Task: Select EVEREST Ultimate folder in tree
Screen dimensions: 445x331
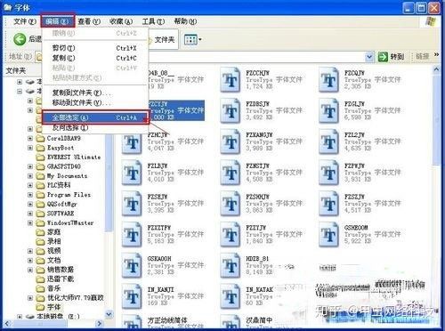Action: (74, 157)
